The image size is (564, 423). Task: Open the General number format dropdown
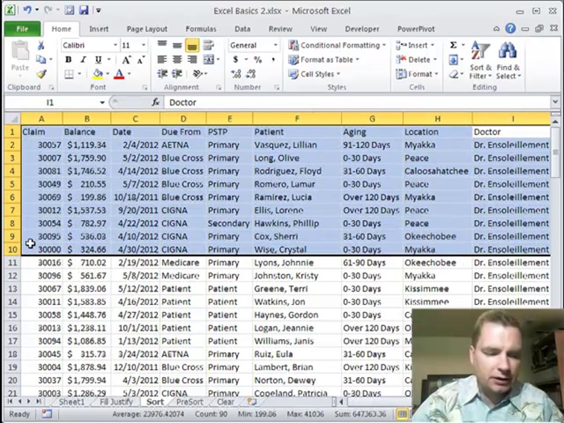[x=276, y=45]
